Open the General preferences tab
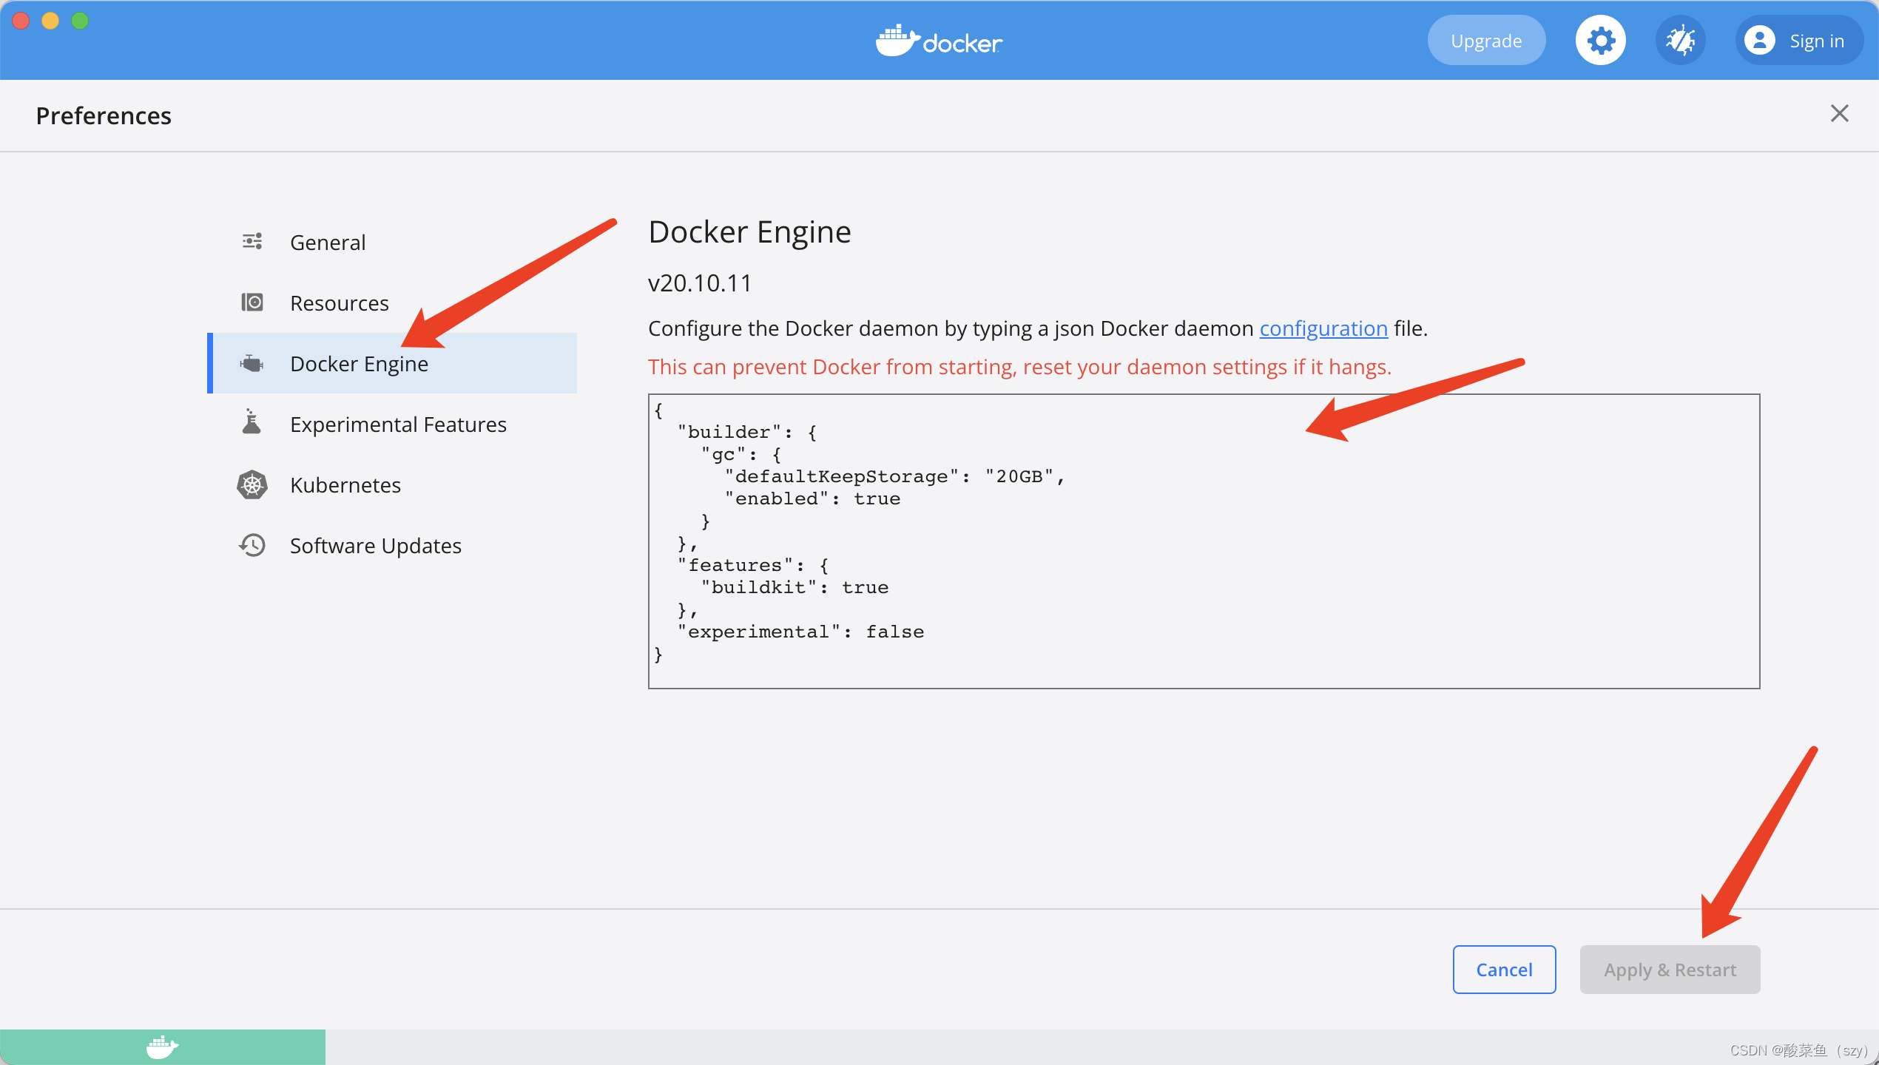Viewport: 1879px width, 1065px height. pos(328,243)
